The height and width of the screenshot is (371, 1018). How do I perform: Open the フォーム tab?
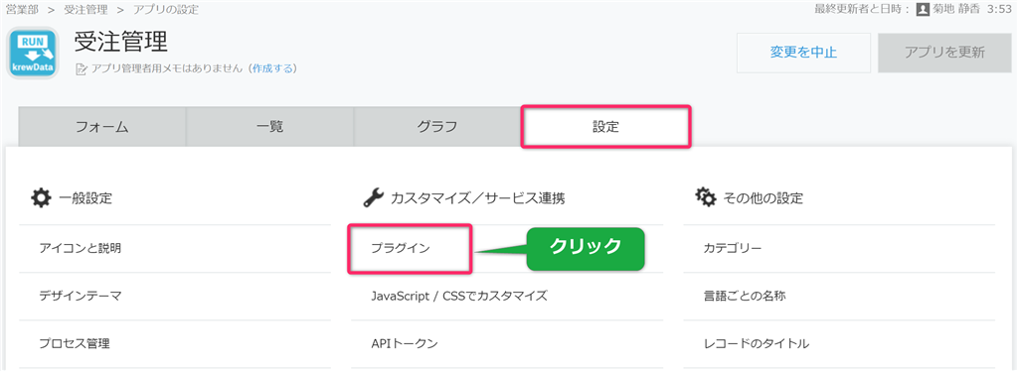point(102,126)
